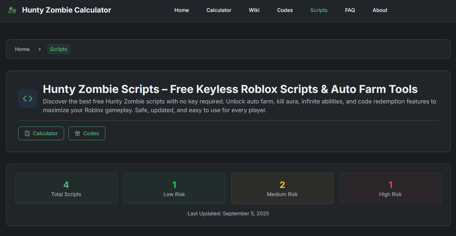Screen dimensions: 456x236
Task: Open the Wiki page from navigation
Action: (x=254, y=10)
